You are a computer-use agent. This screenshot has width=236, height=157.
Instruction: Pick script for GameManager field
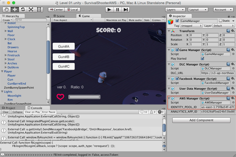(x=233, y=54)
